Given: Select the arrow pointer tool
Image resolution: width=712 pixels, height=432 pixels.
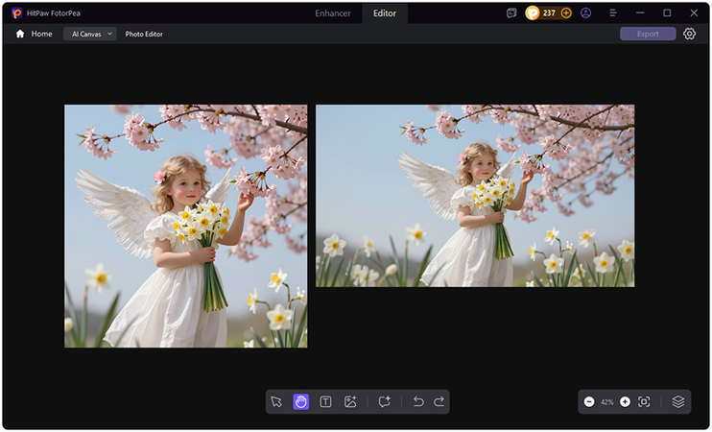Looking at the screenshot, I should click(276, 401).
